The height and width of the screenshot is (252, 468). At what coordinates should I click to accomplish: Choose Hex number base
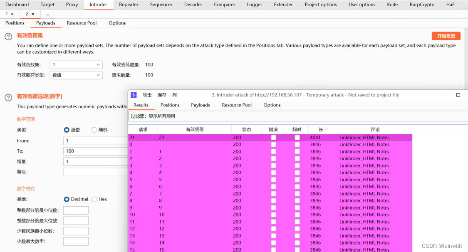[94, 199]
